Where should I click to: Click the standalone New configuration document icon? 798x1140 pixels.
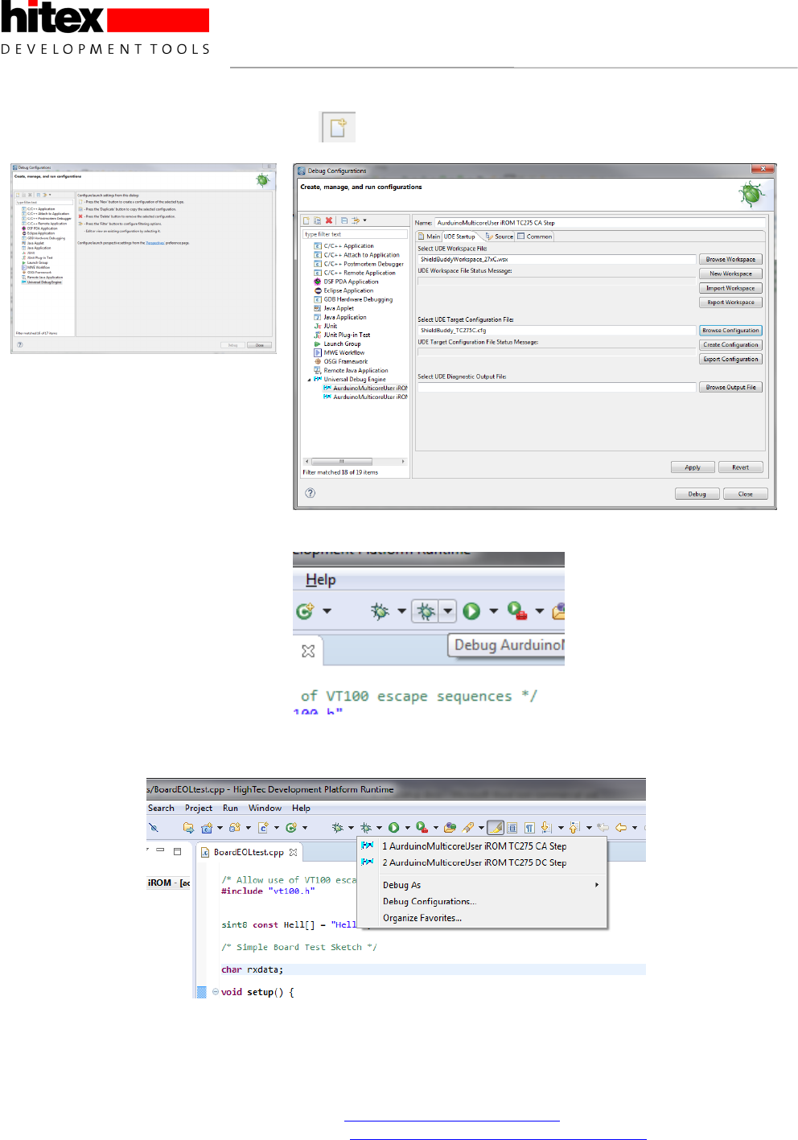[x=338, y=127]
